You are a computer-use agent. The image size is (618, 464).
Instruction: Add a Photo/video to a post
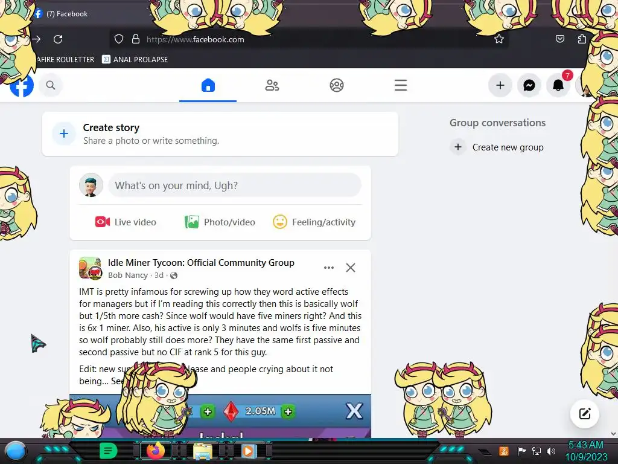click(x=220, y=222)
